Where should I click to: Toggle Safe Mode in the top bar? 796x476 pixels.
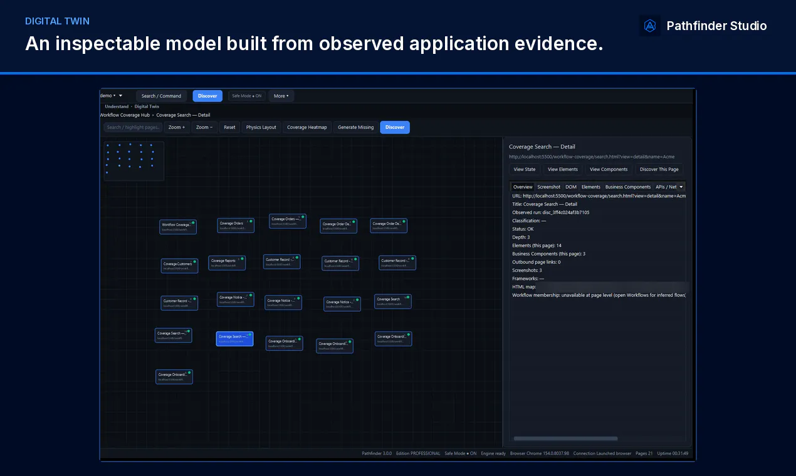(x=247, y=96)
